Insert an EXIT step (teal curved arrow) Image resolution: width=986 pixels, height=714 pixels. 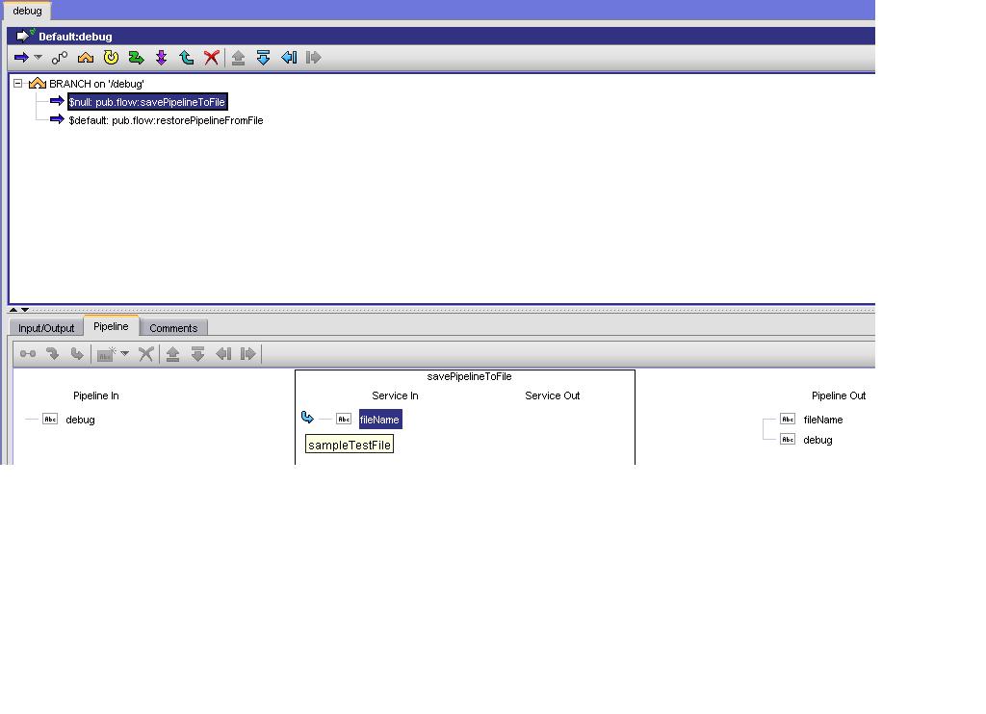187,58
